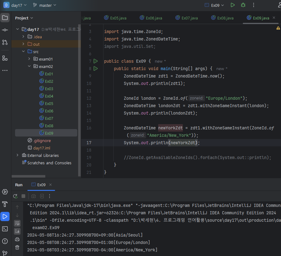Collapse the exam02 package

pos(29,66)
